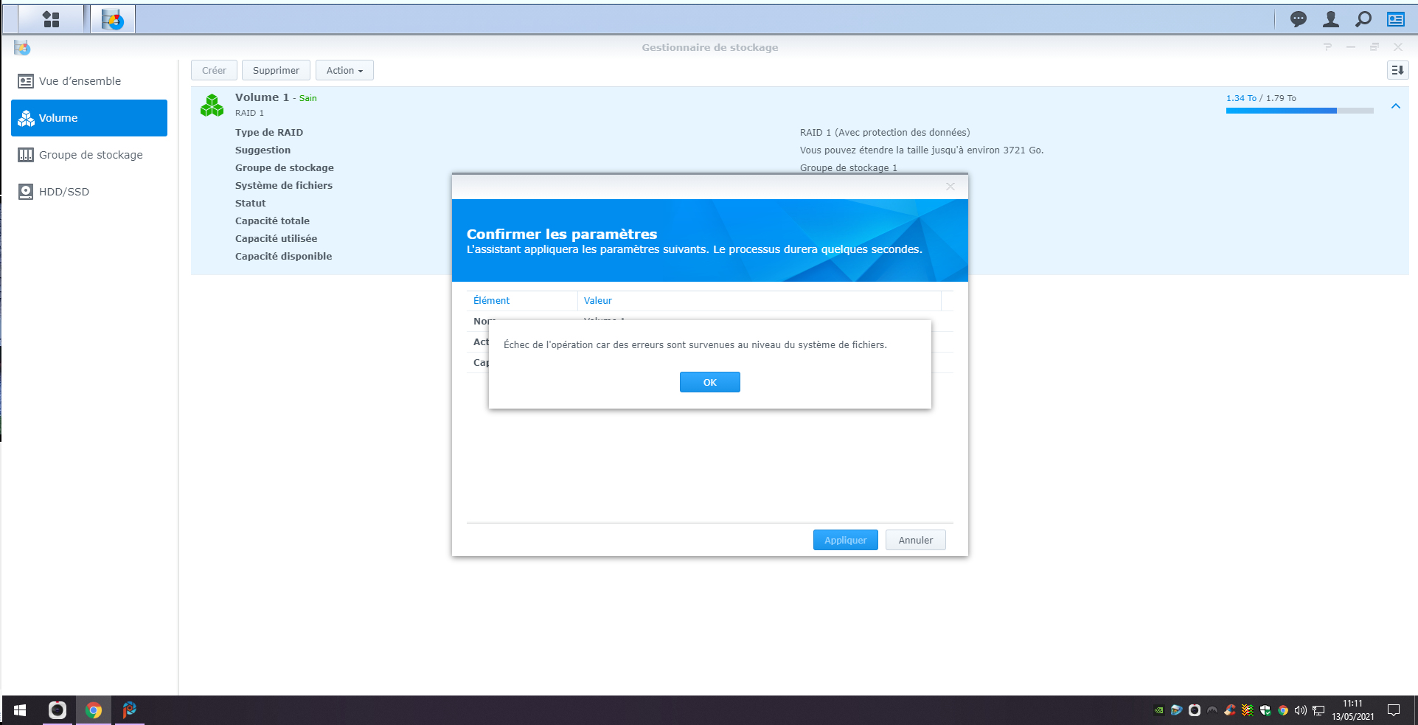The width and height of the screenshot is (1418, 725).
Task: Click the Appliquer button
Action: pyautogui.click(x=846, y=540)
